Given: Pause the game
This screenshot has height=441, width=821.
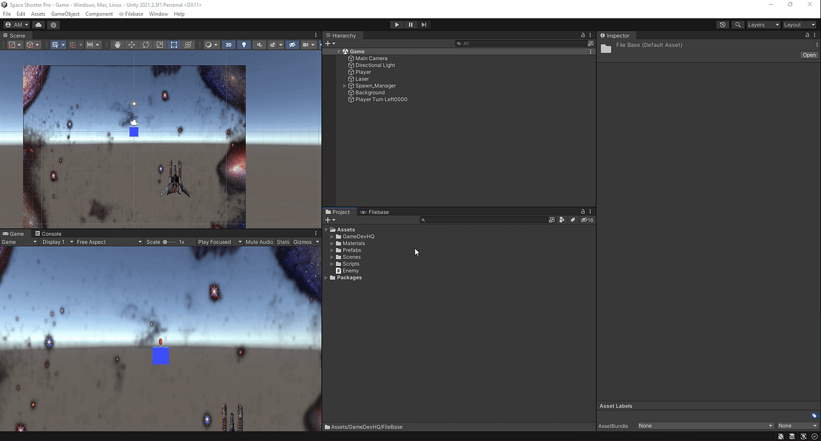Looking at the screenshot, I should (410, 25).
